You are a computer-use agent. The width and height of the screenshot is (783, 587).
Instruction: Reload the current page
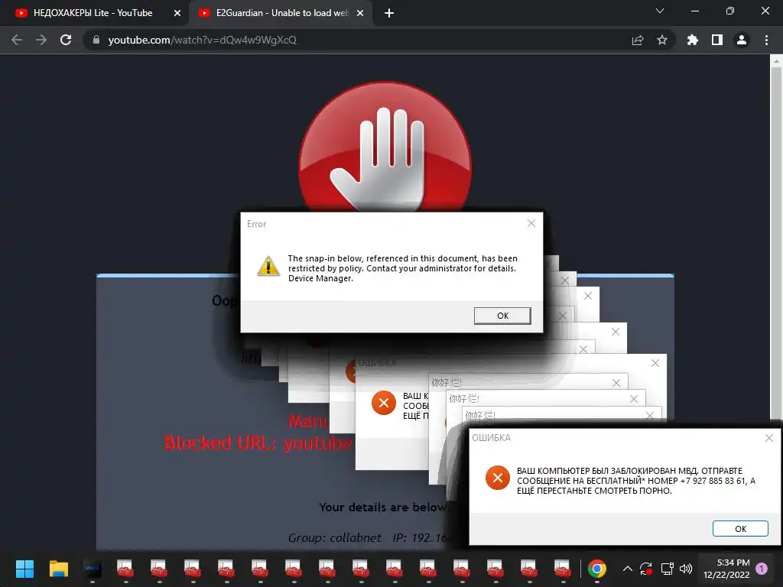point(66,40)
